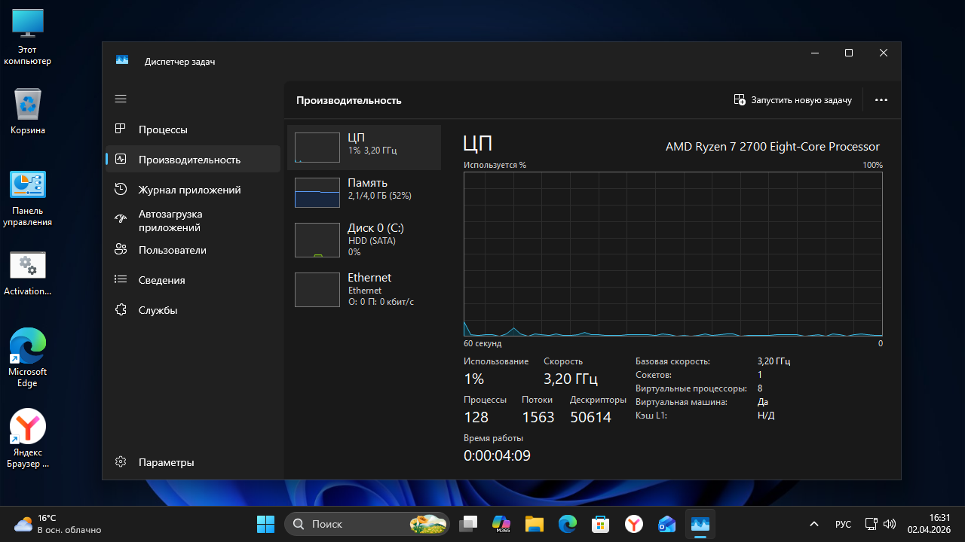Select Журнал приложений in sidebar
The height and width of the screenshot is (542, 965).
(189, 190)
